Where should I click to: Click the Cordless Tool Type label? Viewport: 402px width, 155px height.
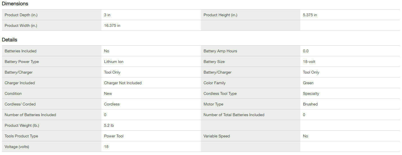coord(220,93)
